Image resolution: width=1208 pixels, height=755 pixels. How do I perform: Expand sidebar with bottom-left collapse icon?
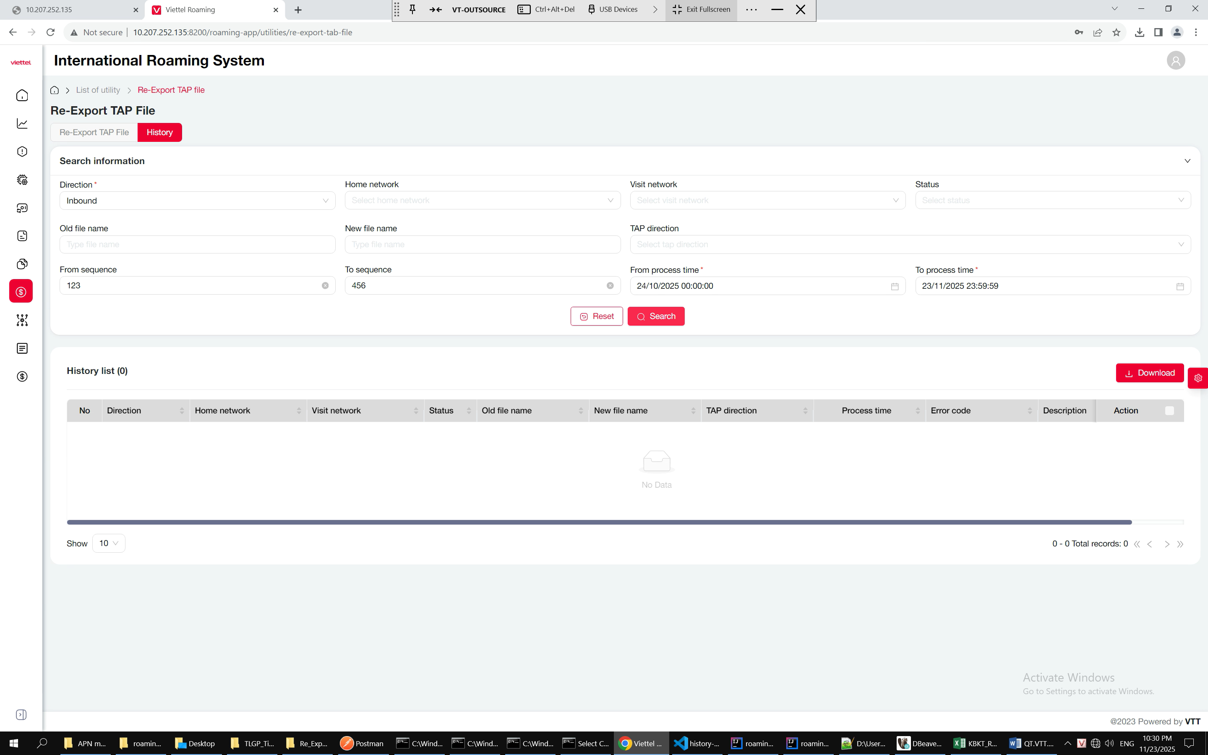[21, 715]
